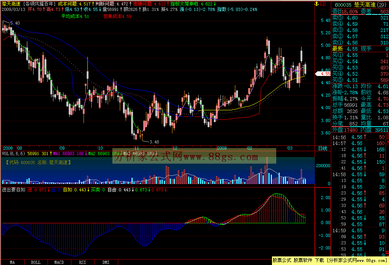Click the 各领风骚百年 indicator name in the header
This screenshot has height=265, width=389.
tap(40, 4)
